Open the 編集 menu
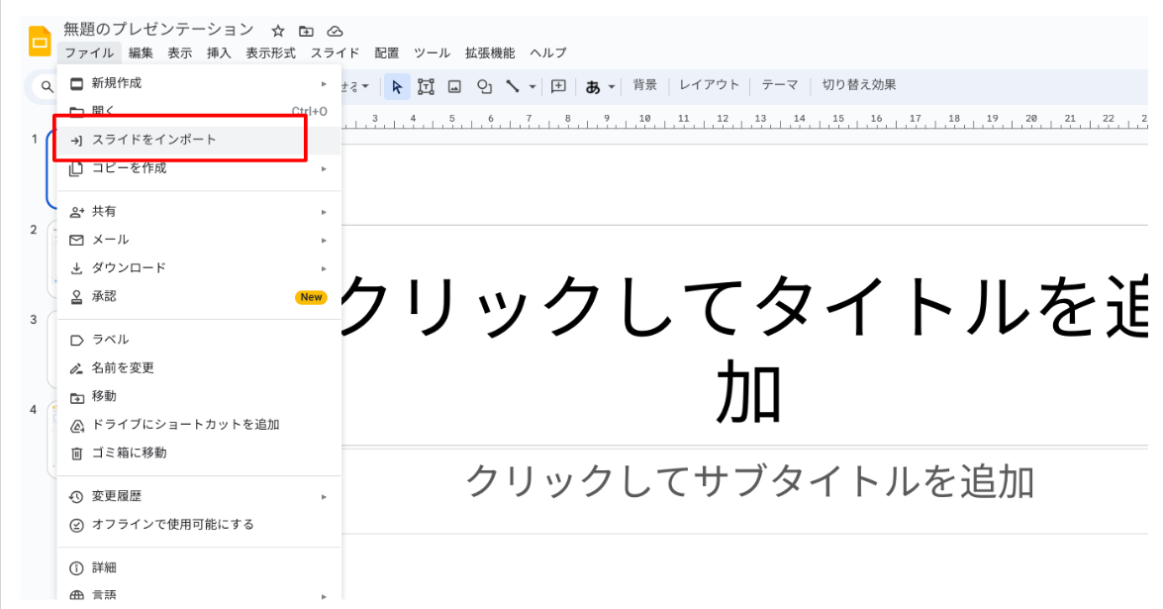This screenshot has width=1163, height=609. coord(141,52)
